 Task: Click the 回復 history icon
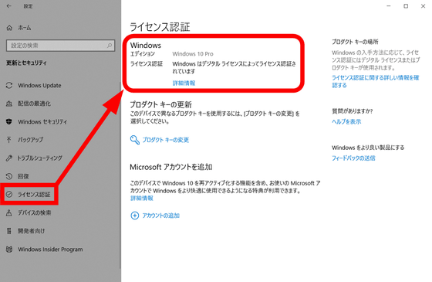(9, 176)
